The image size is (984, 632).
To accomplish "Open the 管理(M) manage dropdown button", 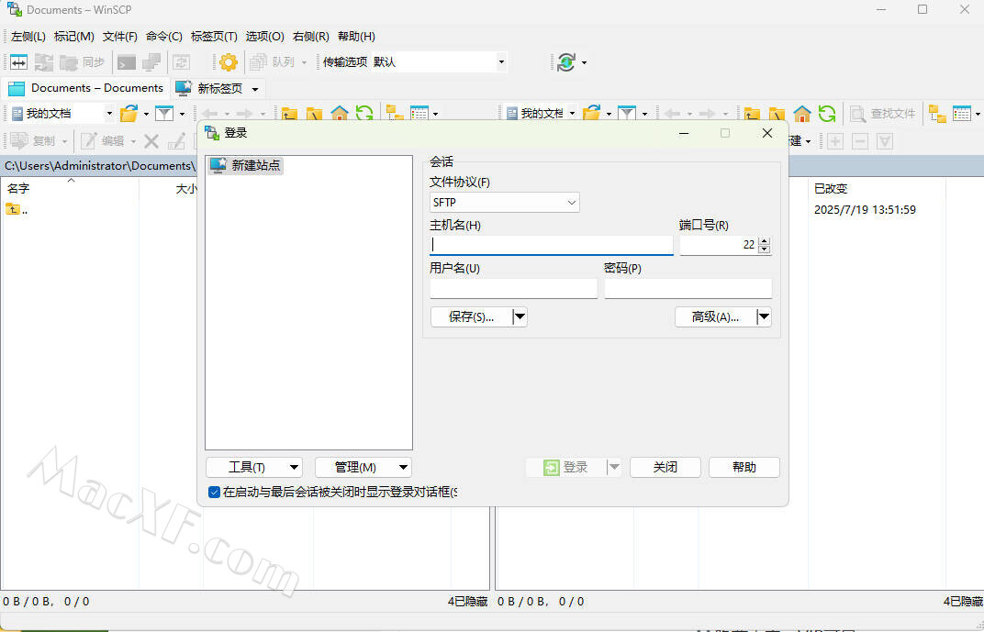I will point(363,467).
